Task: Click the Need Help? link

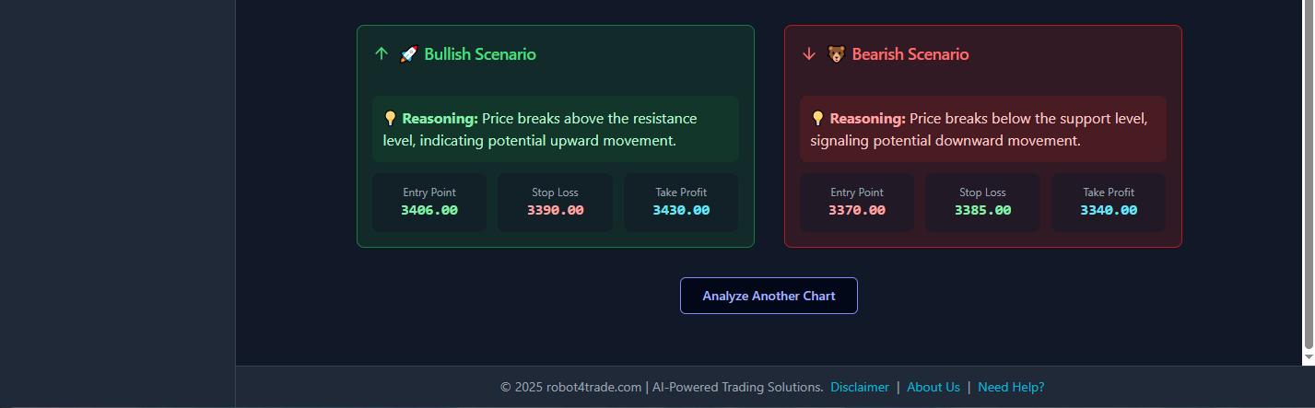Action: pyautogui.click(x=1011, y=388)
